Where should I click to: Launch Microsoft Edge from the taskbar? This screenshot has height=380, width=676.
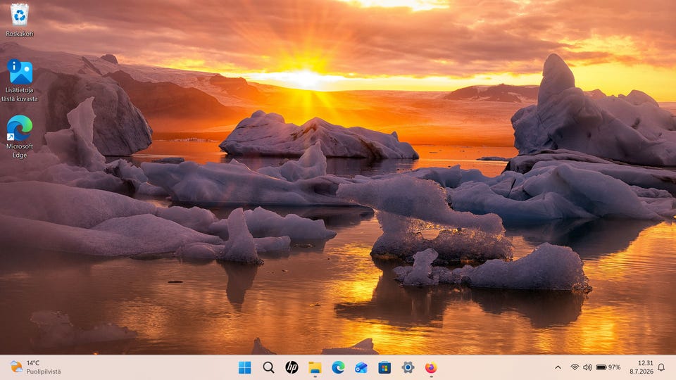tap(338, 367)
